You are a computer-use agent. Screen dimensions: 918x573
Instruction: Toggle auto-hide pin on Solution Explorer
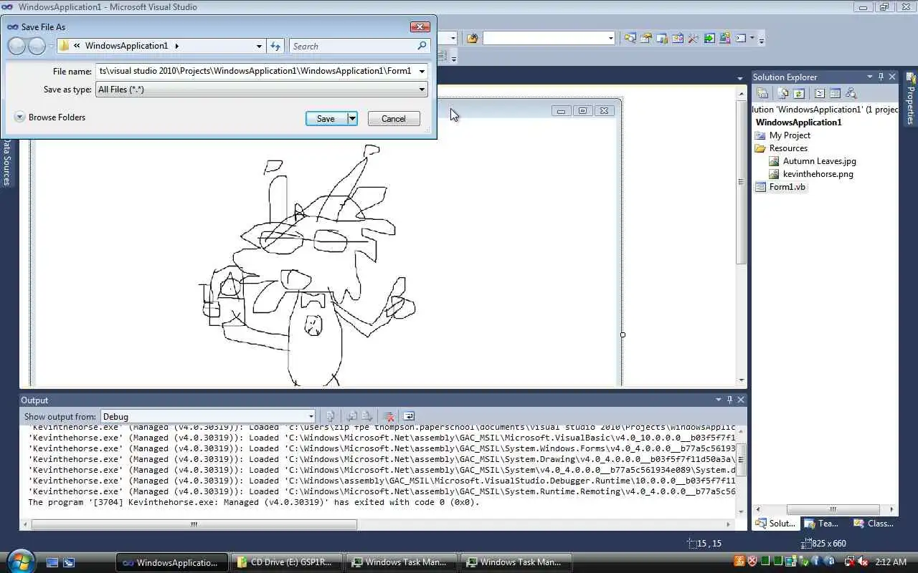(881, 77)
